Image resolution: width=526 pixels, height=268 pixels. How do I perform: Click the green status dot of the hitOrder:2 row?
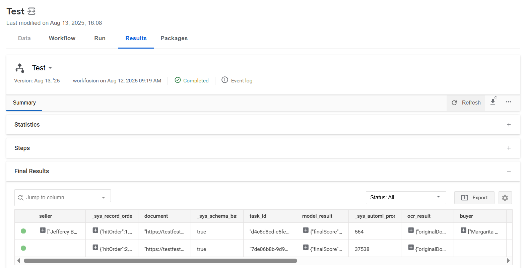tap(23, 248)
